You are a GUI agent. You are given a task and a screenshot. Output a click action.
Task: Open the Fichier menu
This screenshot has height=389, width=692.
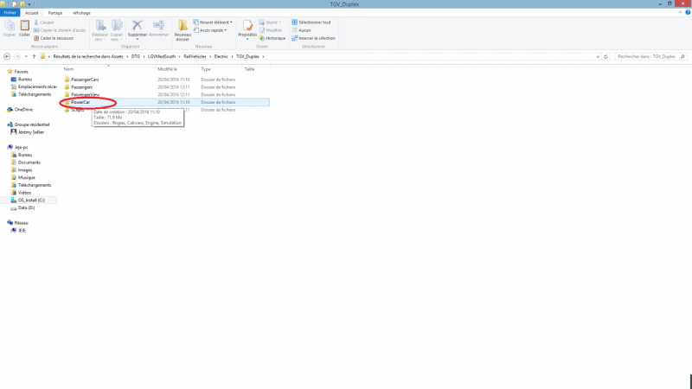[10, 13]
